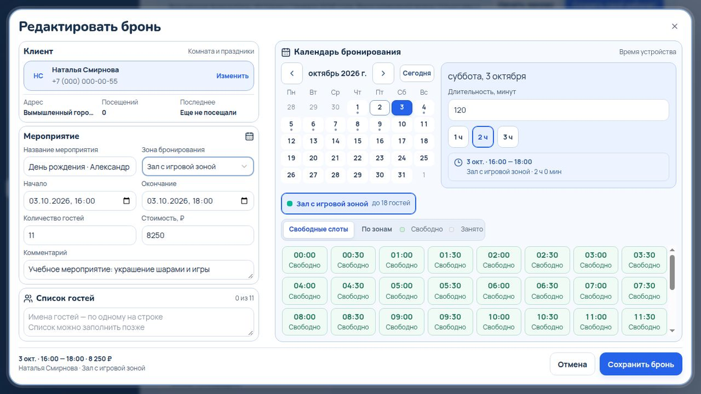Jump to today with Сегодня button
Screen dimensions: 701x394
point(417,73)
